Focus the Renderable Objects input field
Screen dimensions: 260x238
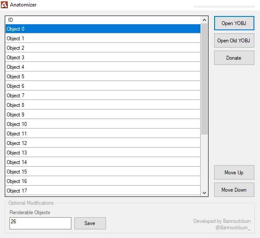pos(40,223)
